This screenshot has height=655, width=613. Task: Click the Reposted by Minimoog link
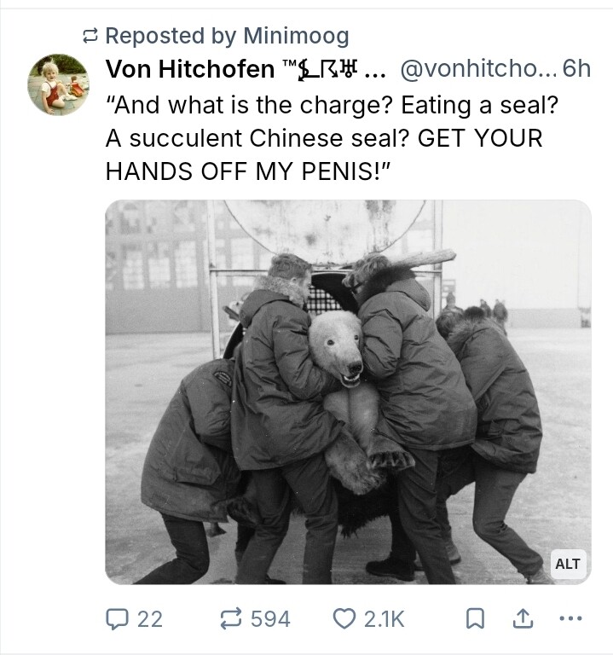(227, 36)
